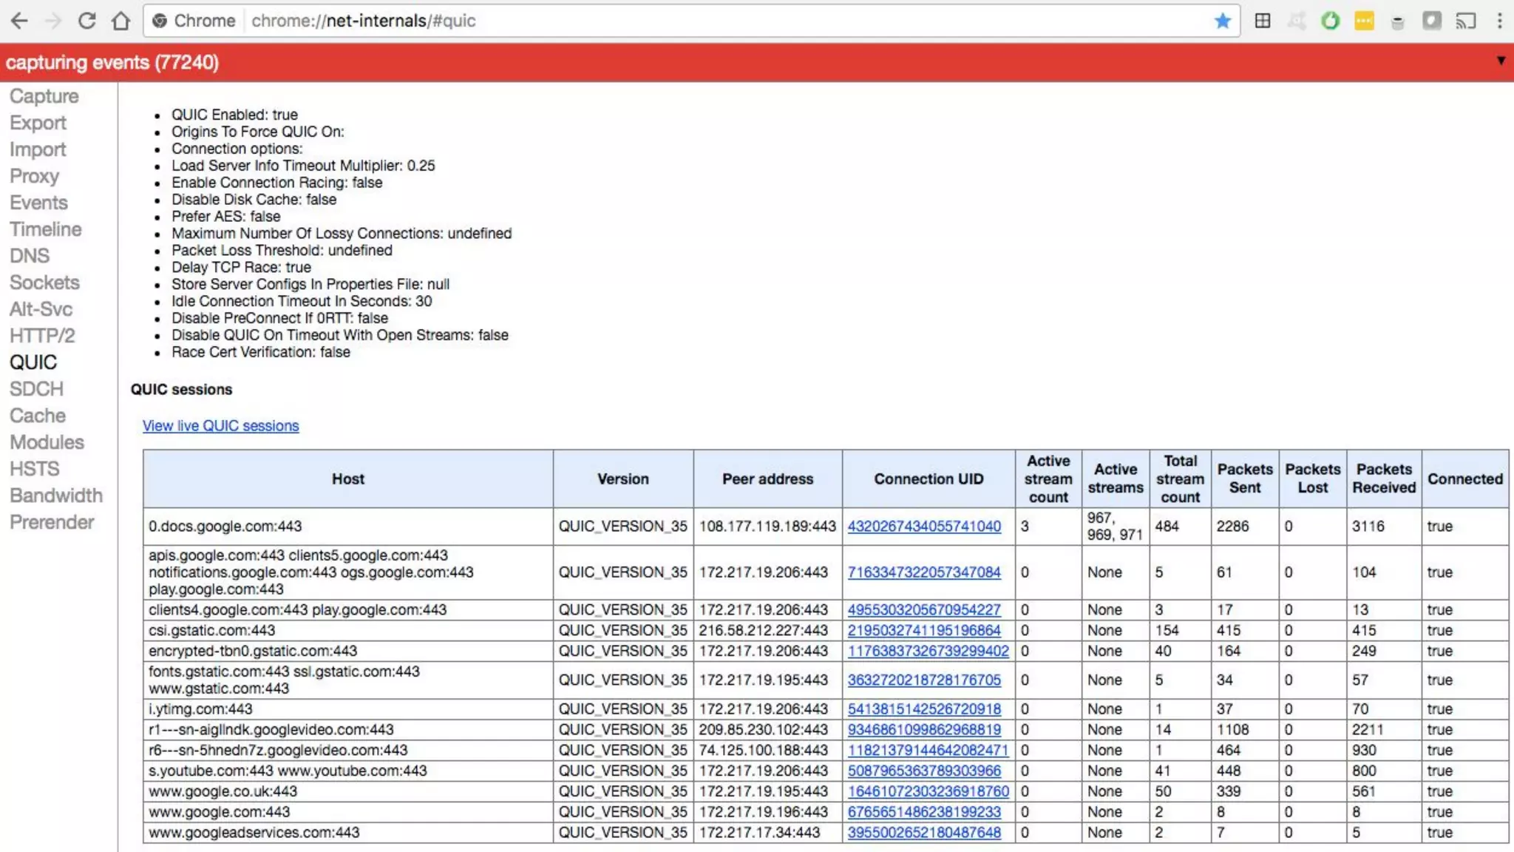Click the blue bookmark star
The width and height of the screenshot is (1514, 852).
click(1222, 21)
